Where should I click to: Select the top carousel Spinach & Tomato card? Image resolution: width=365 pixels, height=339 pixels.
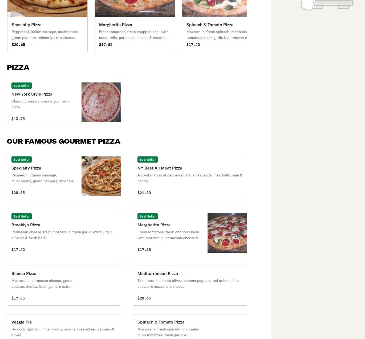coord(215,26)
